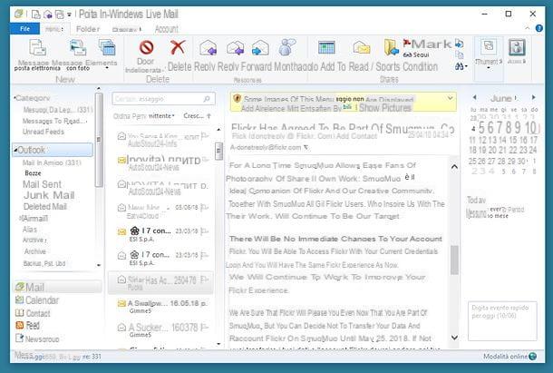Click the quick access reply icon
This screenshot has height=373, width=553.
(48, 15)
